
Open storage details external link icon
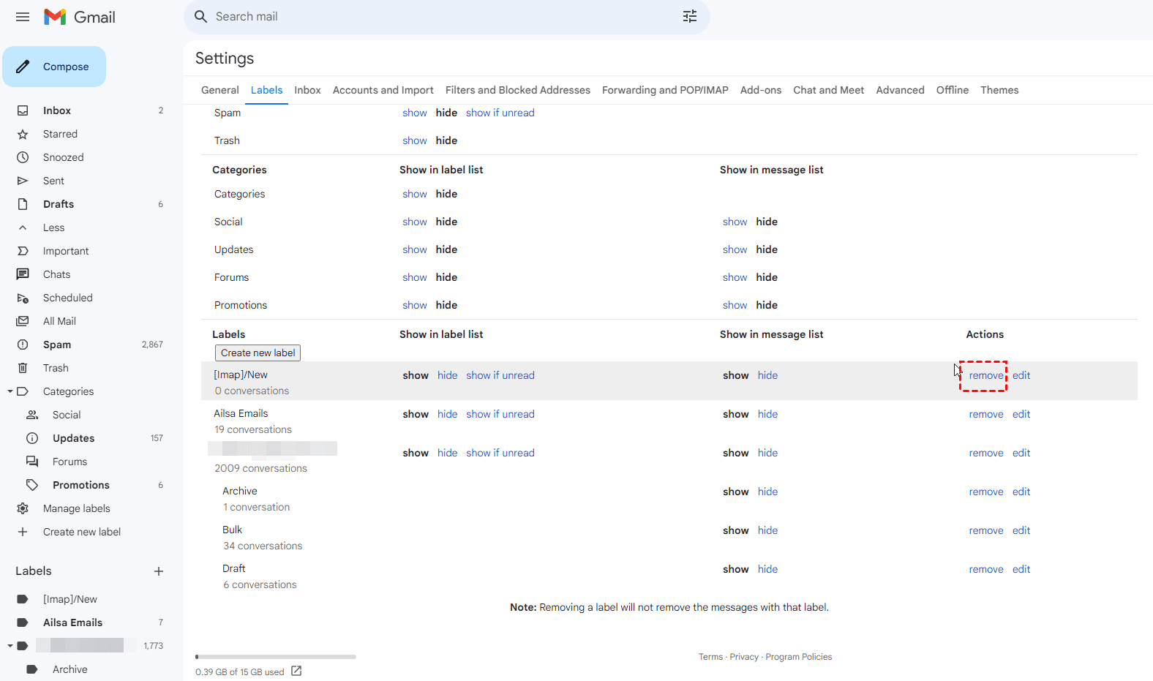click(296, 671)
